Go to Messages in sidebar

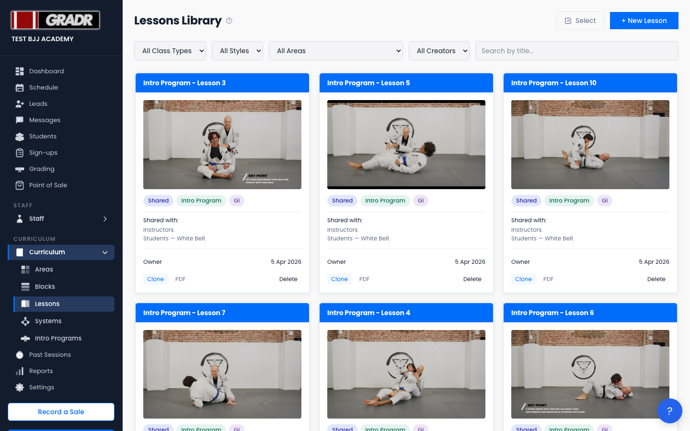pos(61,120)
